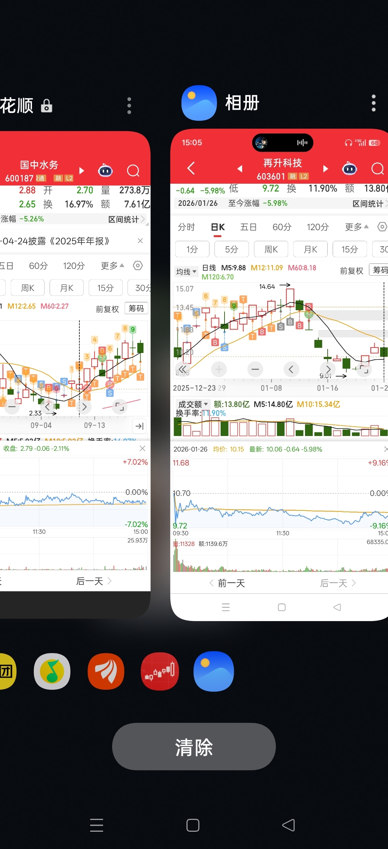
Task: Open chart settings hexagon icon in 相册 card
Action: [x=382, y=227]
